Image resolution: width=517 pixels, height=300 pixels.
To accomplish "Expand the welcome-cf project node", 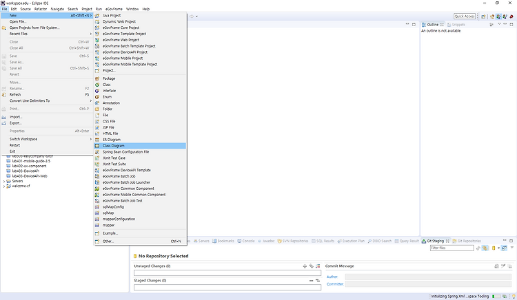I will (4, 186).
